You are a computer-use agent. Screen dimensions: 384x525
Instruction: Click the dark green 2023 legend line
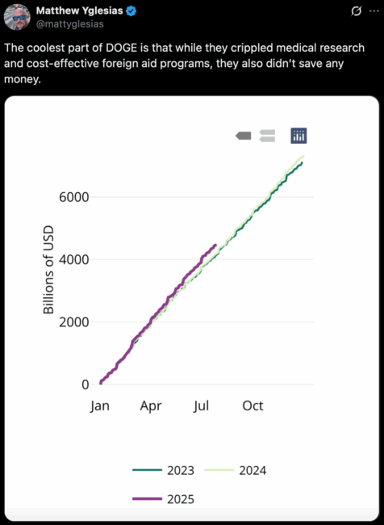[x=147, y=470]
